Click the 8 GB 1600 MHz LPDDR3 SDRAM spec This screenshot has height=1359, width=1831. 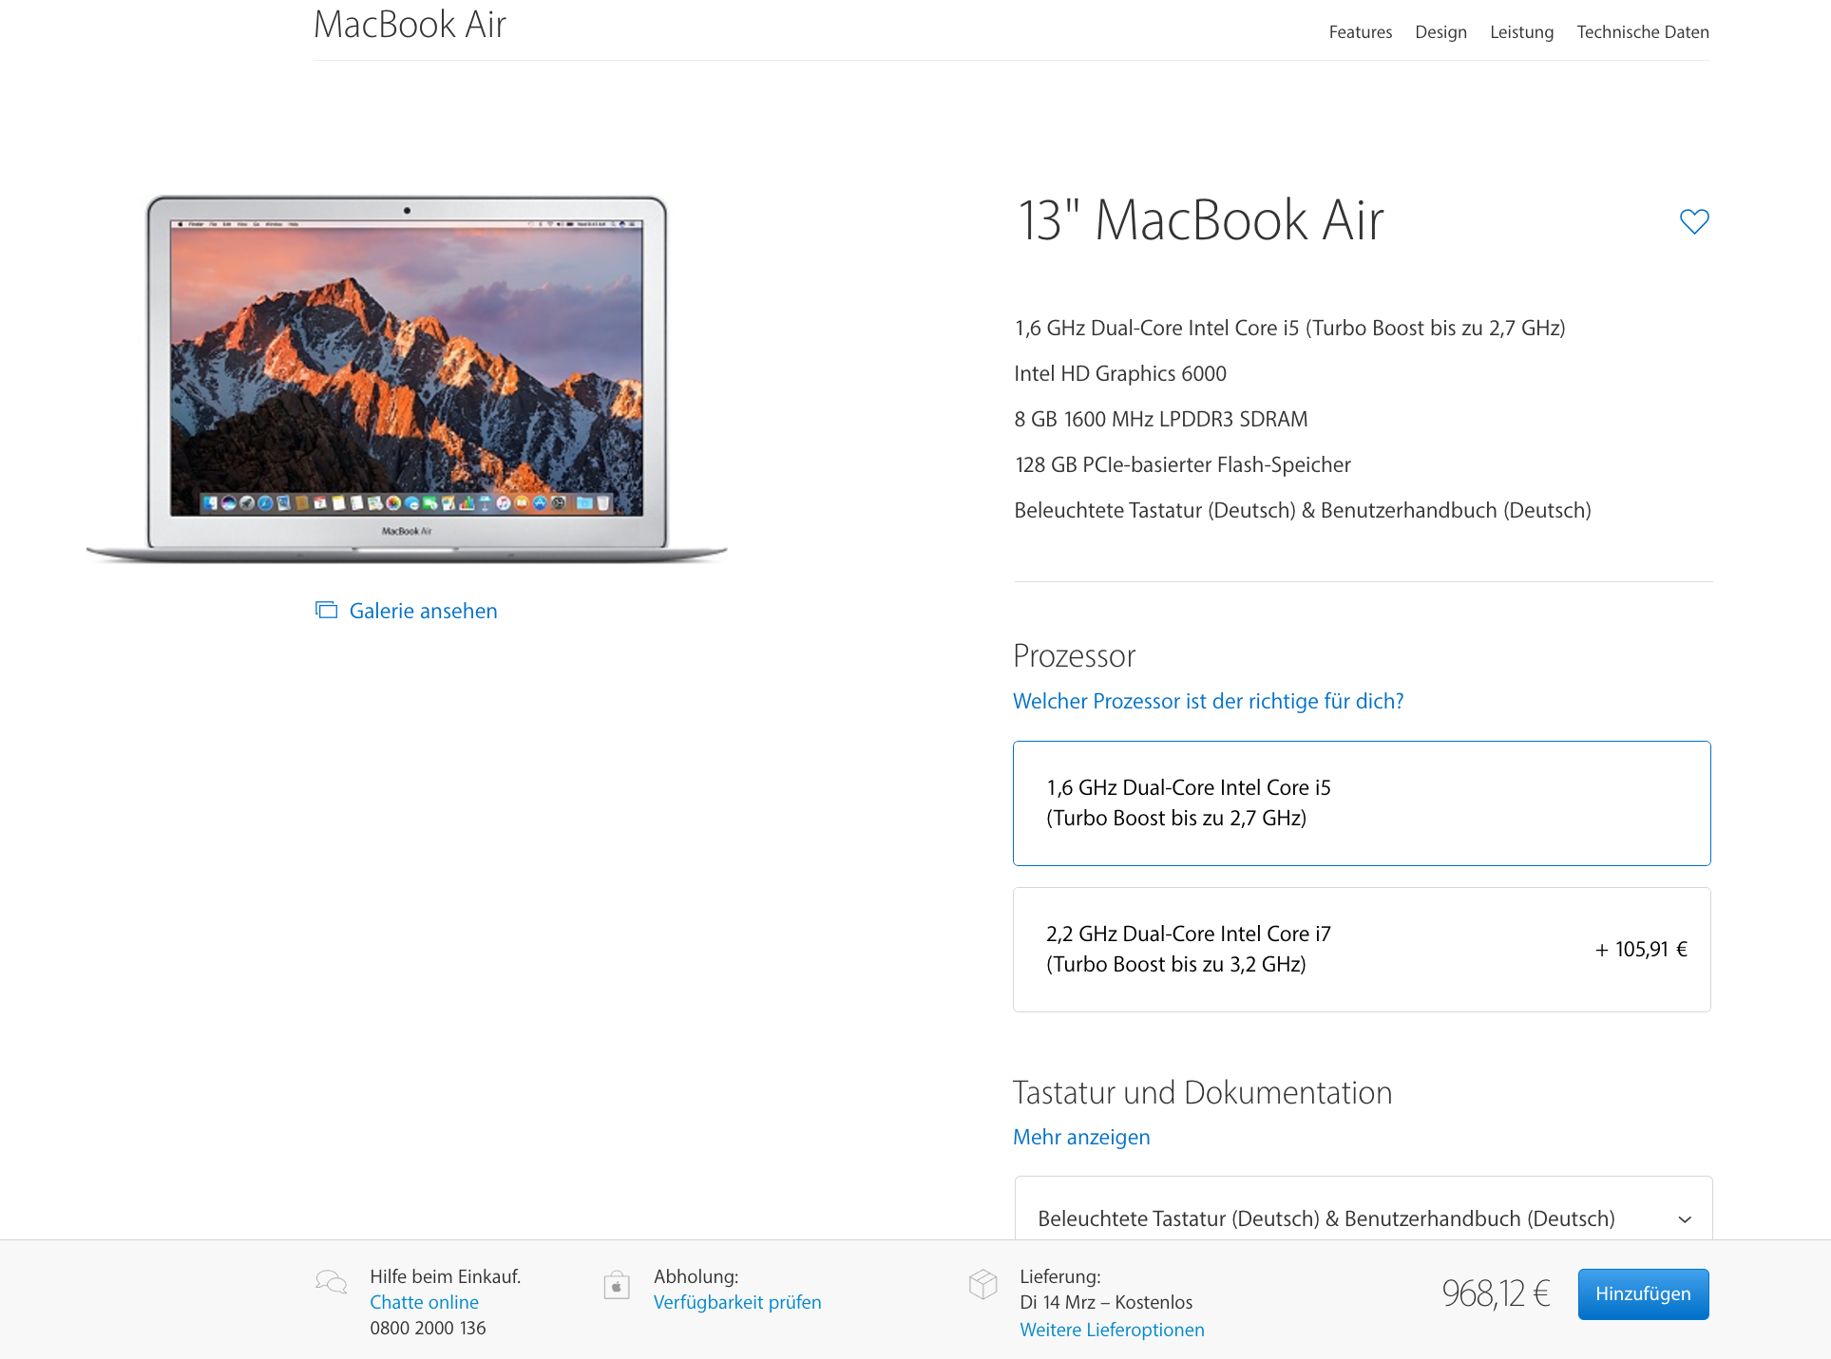point(1160,419)
